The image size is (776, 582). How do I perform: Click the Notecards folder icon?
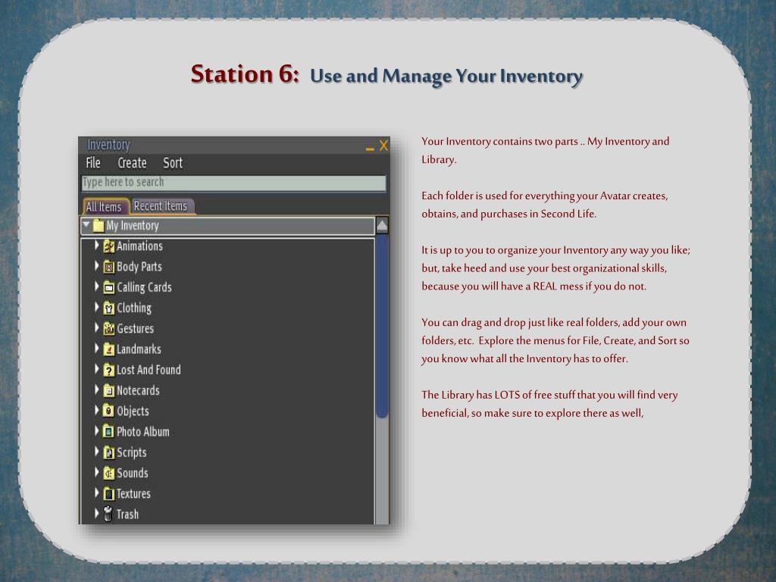109,391
